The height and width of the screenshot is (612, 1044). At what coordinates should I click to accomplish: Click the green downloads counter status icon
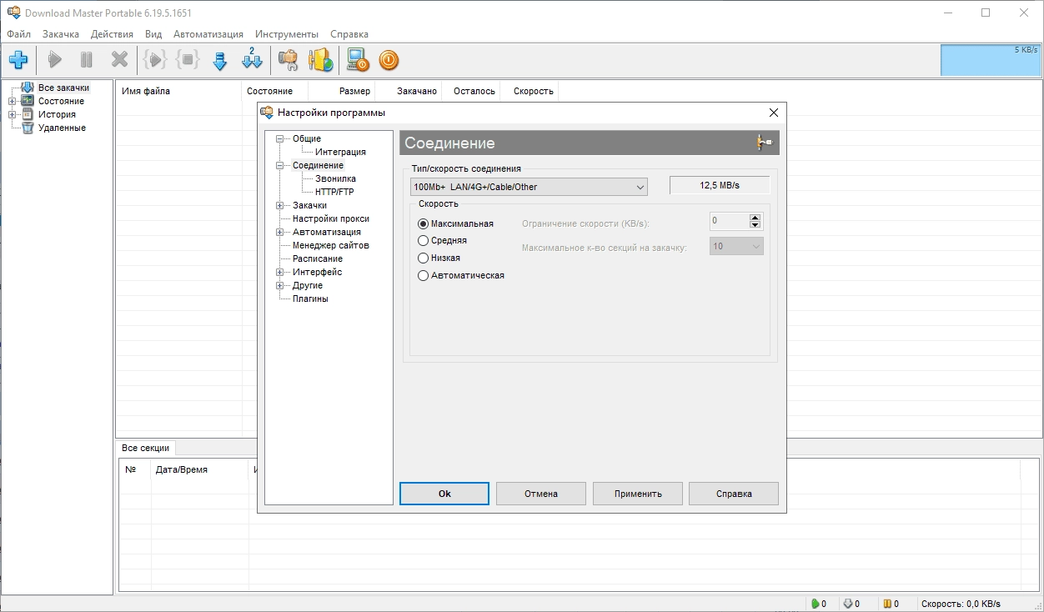[x=815, y=604]
